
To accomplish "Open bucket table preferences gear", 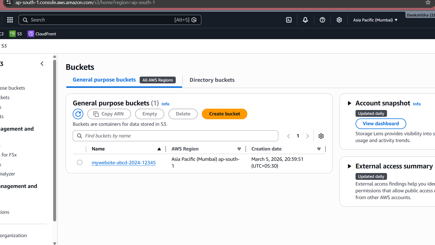I will tap(321, 136).
